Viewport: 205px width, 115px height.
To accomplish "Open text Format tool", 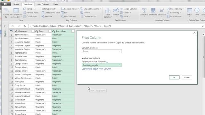I will pos(116,13).
